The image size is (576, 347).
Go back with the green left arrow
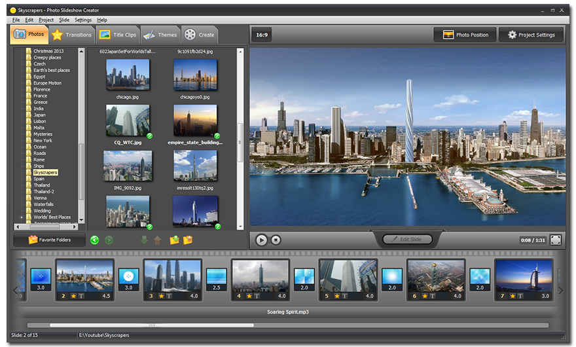point(94,240)
